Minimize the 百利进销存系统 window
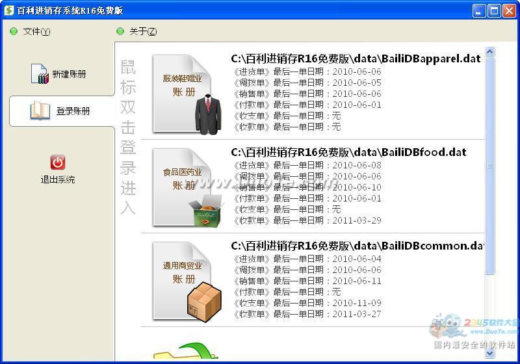The width and height of the screenshot is (520, 364). [479, 10]
